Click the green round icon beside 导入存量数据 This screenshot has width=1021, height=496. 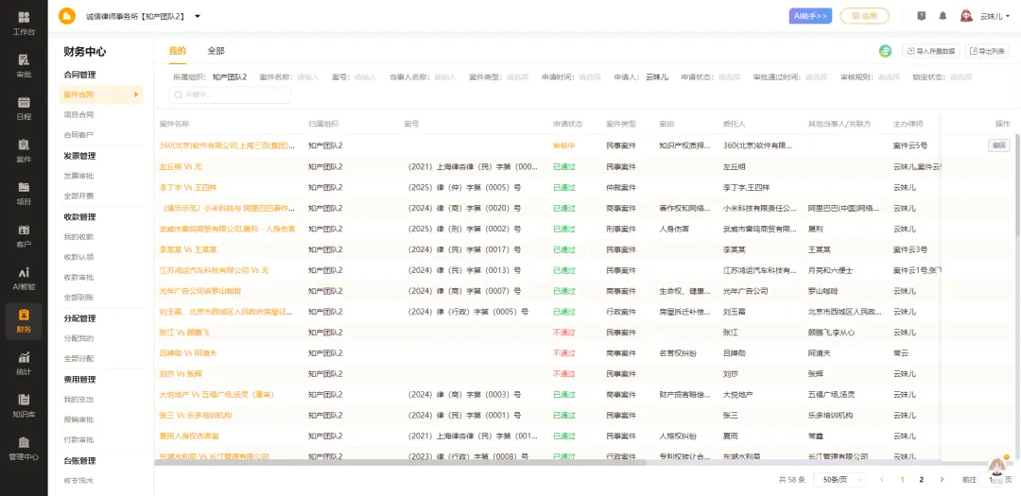point(886,51)
